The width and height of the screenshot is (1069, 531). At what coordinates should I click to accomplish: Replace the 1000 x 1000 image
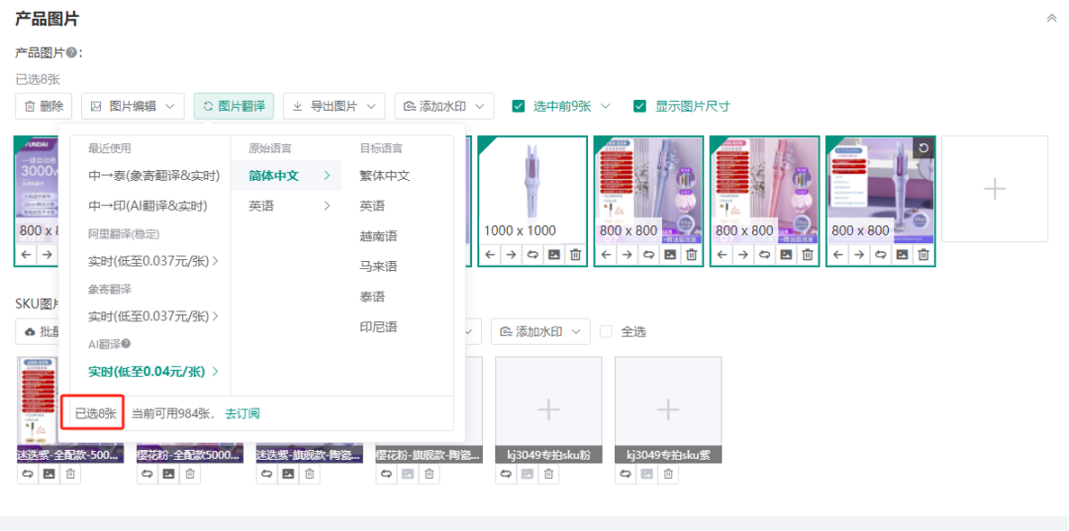tap(533, 254)
